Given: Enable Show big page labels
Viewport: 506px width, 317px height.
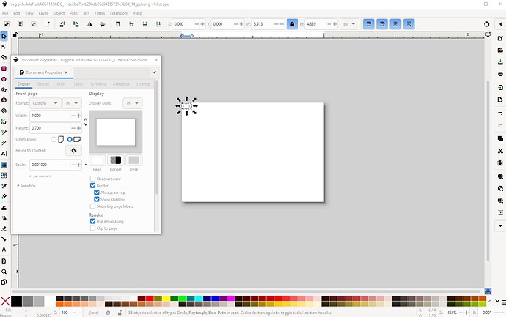Looking at the screenshot, I should [x=92, y=206].
